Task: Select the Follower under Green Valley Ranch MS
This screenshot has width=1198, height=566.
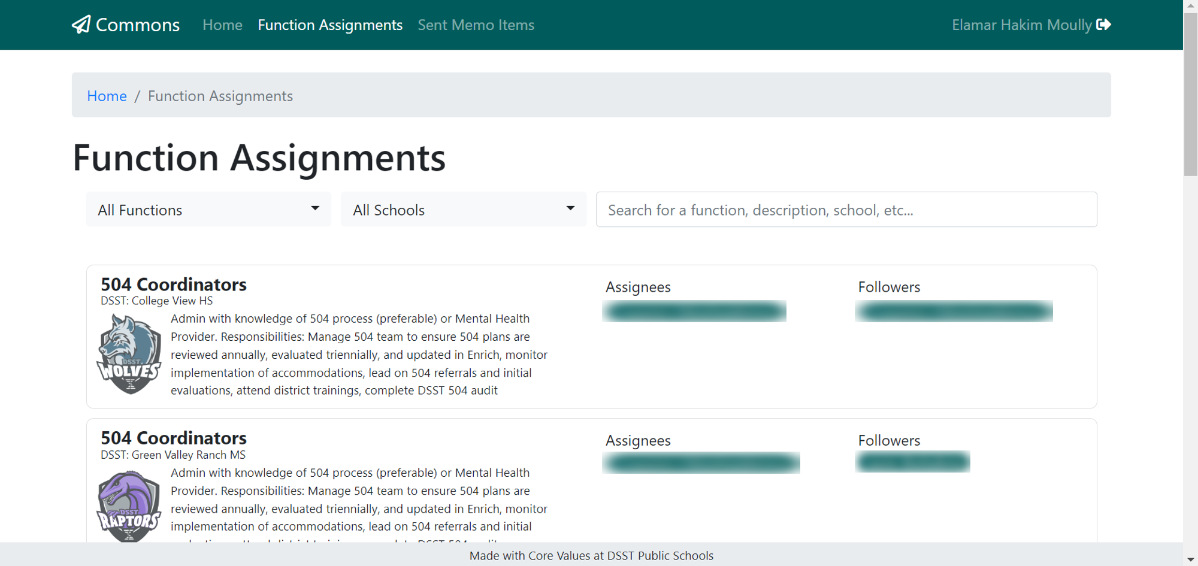Action: tap(913, 462)
